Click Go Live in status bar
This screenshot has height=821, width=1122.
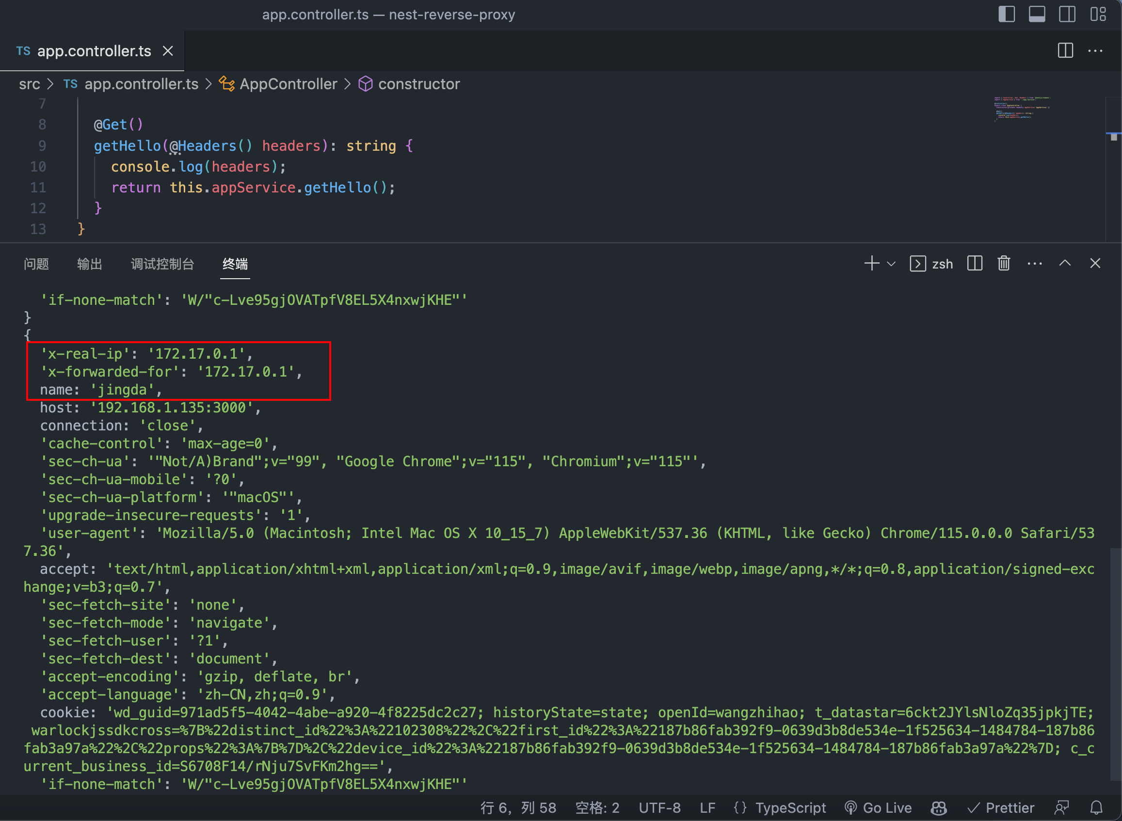click(879, 807)
